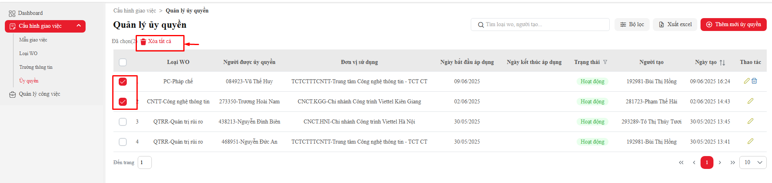This screenshot has width=772, height=183.
Task: Open Bộ lọc filter panel
Action: pyautogui.click(x=632, y=25)
